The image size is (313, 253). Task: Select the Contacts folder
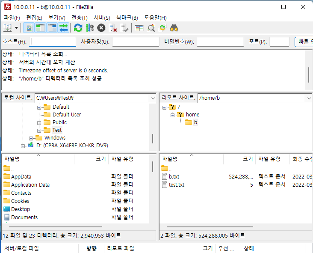pos(21,193)
